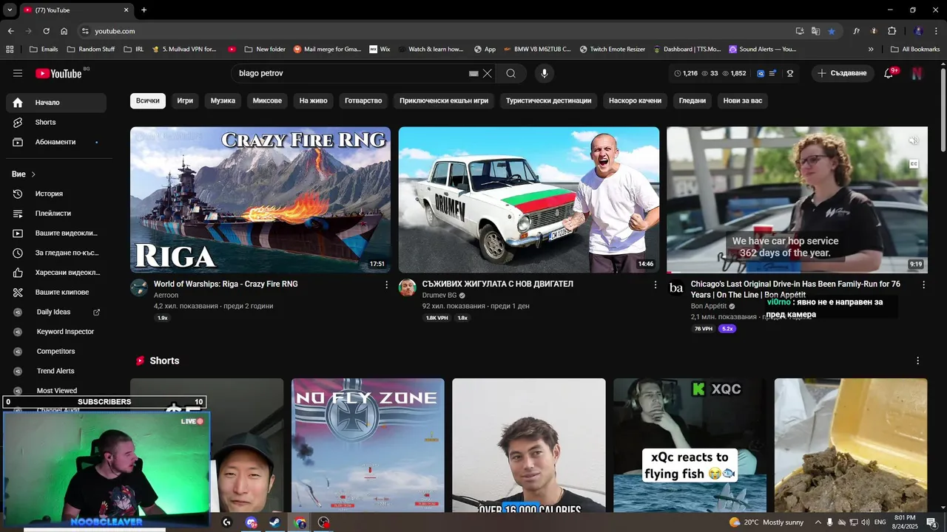This screenshot has width=947, height=532.
Task: Open the Shorts shelf three-dot menu
Action: (917, 361)
